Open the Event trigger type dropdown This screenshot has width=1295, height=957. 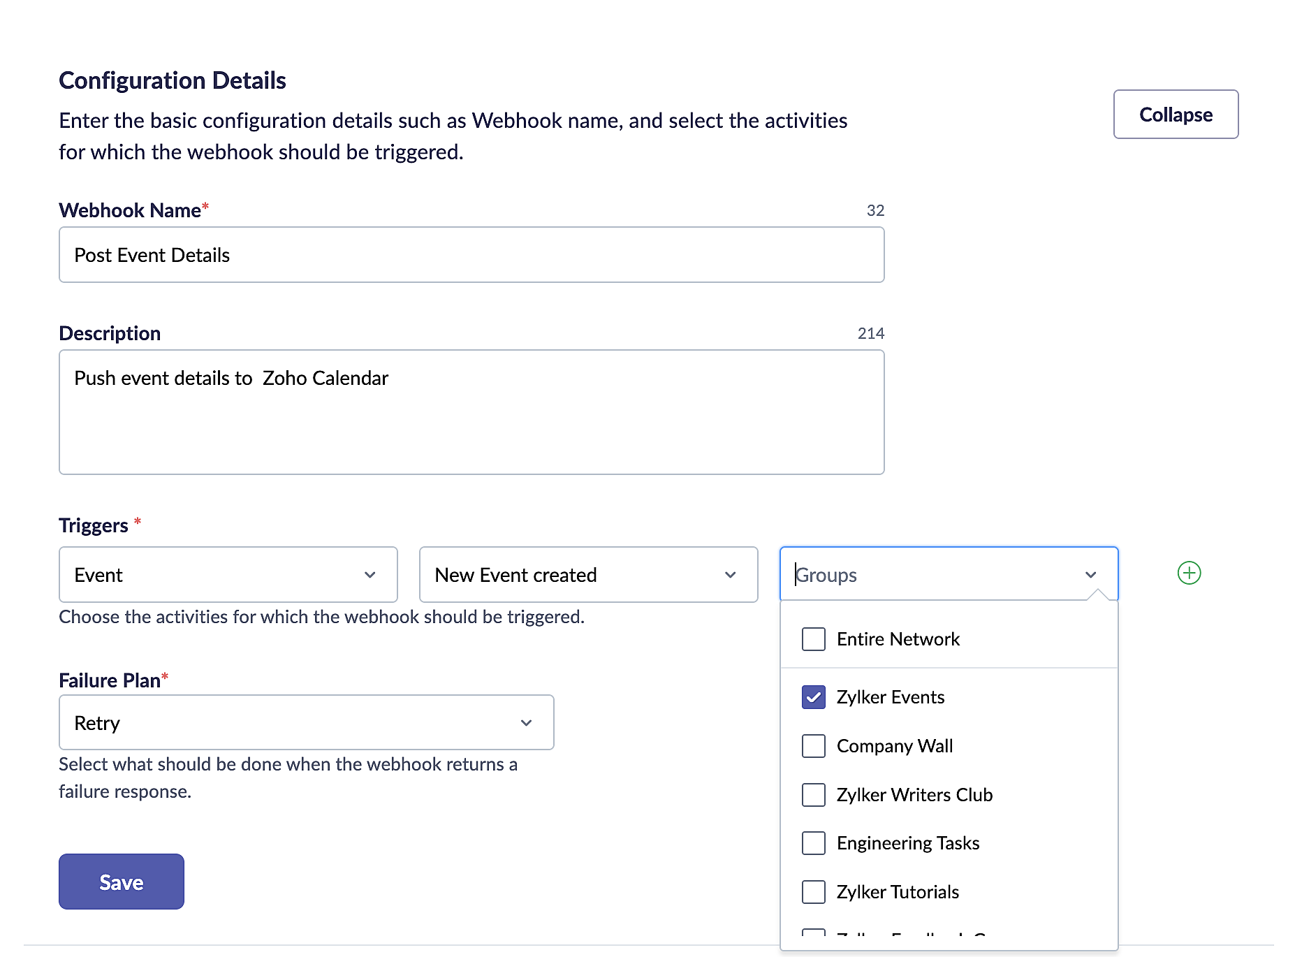click(228, 575)
